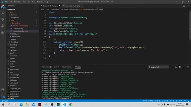This screenshot has width=191, height=107.
Task: Switch to the OUTPUT panel tab
Action: point(56,67)
